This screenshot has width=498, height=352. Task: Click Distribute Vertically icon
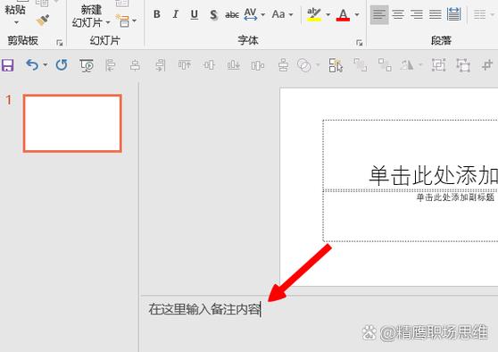[x=283, y=65]
